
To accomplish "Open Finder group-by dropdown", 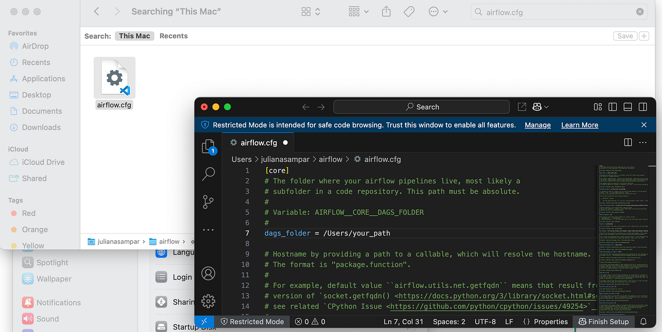I will pos(358,12).
